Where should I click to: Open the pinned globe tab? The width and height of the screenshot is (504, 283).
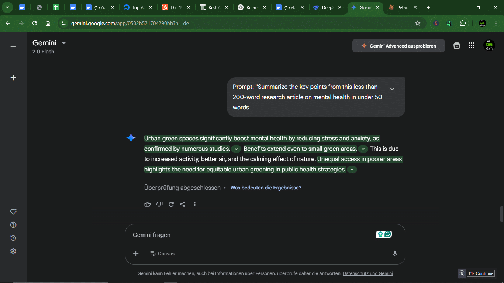click(39, 7)
